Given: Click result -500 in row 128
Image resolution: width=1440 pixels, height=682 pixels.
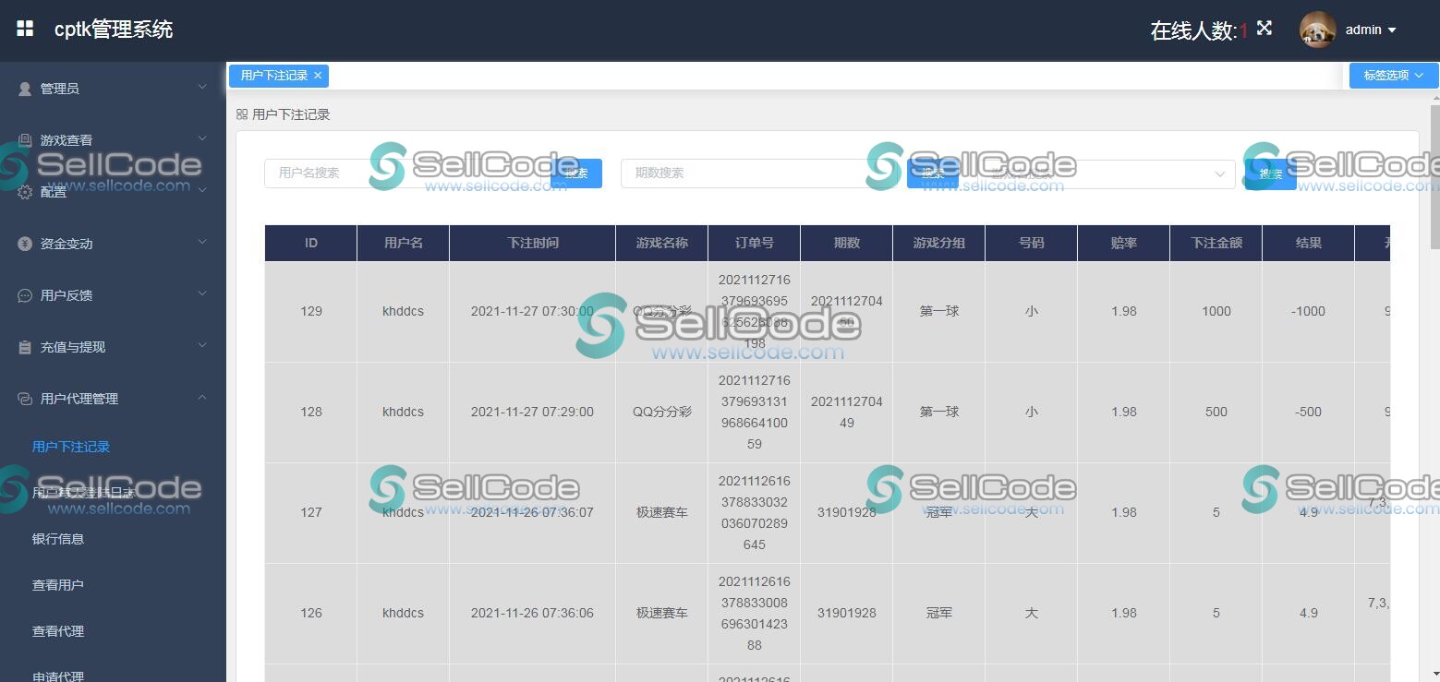Looking at the screenshot, I should [x=1309, y=412].
